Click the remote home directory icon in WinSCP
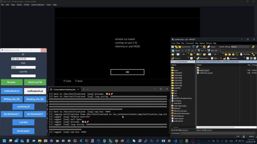Viewport: 257px width, 144px height. (233, 54)
